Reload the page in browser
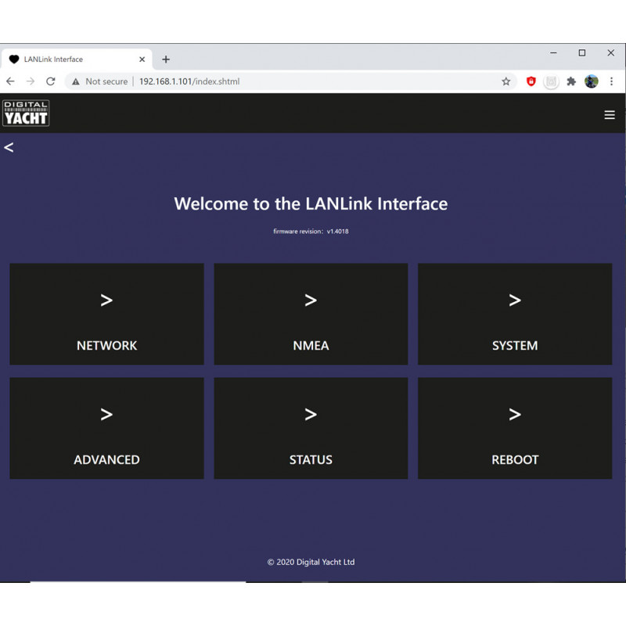Viewport: 626px width, 626px height. [x=51, y=81]
